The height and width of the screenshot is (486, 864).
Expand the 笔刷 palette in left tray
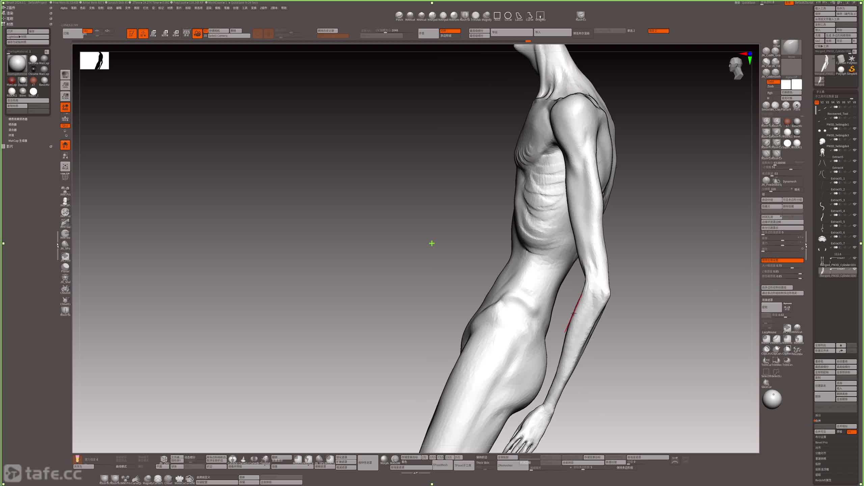coord(10,19)
